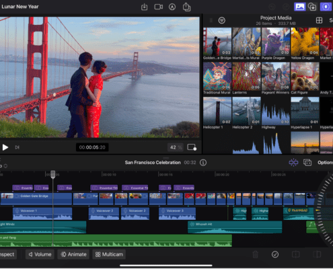Toggle the media browser photos button
Screen dimensions: 333x269
pos(300,7)
